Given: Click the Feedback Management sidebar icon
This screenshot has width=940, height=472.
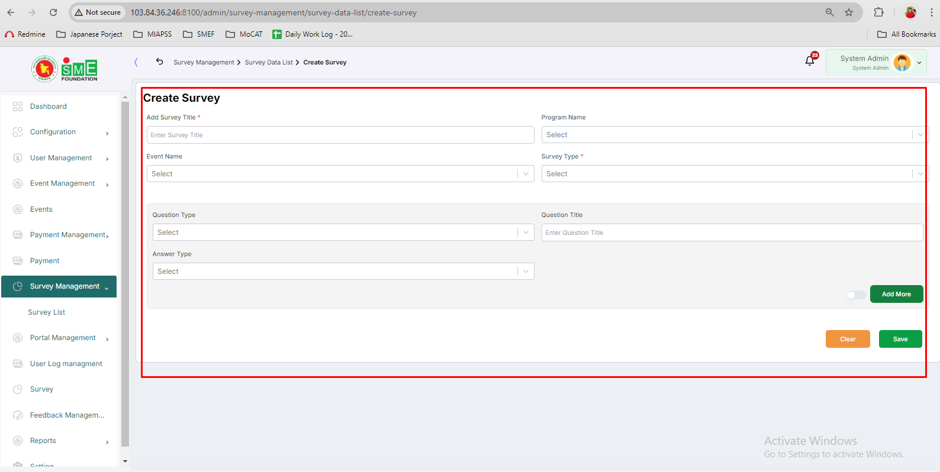Looking at the screenshot, I should pyautogui.click(x=18, y=415).
